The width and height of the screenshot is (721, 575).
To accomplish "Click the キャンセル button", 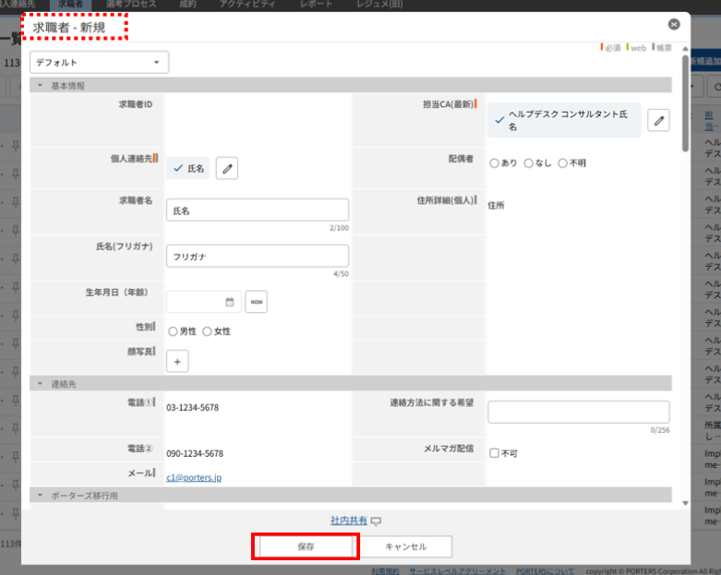I will (405, 546).
